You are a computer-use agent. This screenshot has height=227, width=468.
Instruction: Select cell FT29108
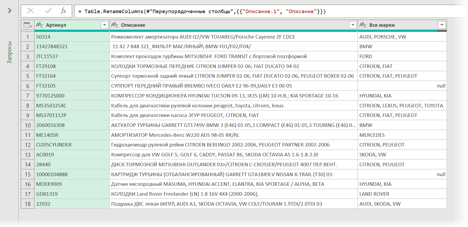click(x=72, y=66)
